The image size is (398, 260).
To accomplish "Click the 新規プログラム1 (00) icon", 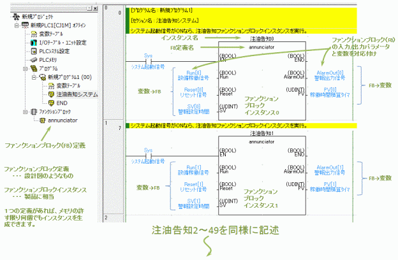I will click(42, 77).
